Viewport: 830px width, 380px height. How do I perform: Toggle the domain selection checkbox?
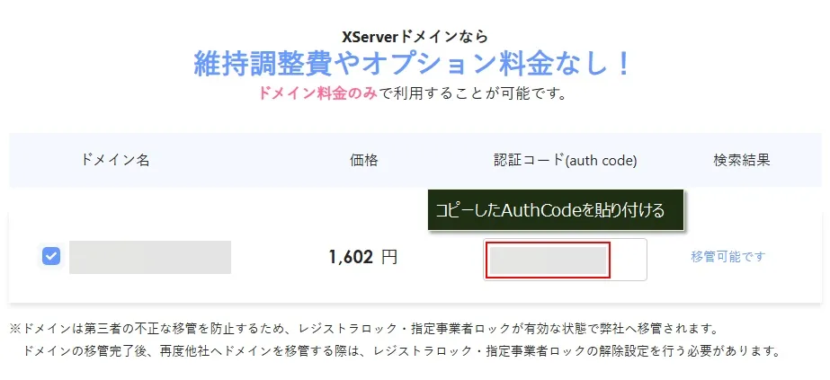pyautogui.click(x=51, y=257)
